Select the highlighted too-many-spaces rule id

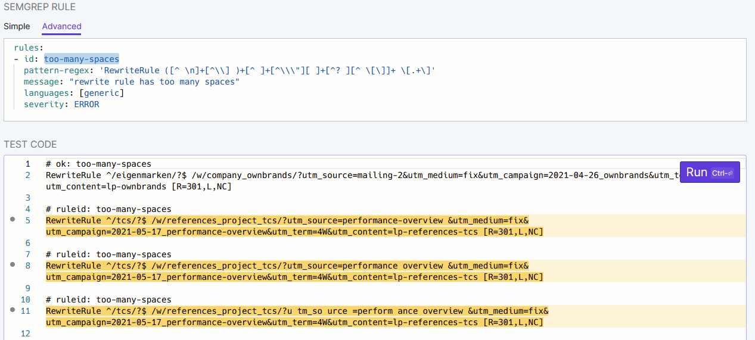82,59
